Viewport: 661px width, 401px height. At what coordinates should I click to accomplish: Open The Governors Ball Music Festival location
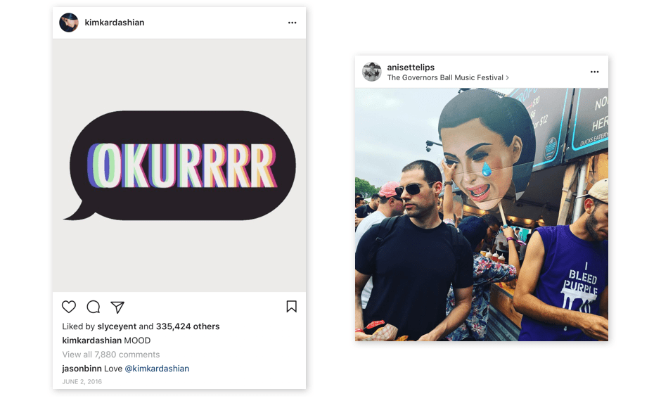445,77
